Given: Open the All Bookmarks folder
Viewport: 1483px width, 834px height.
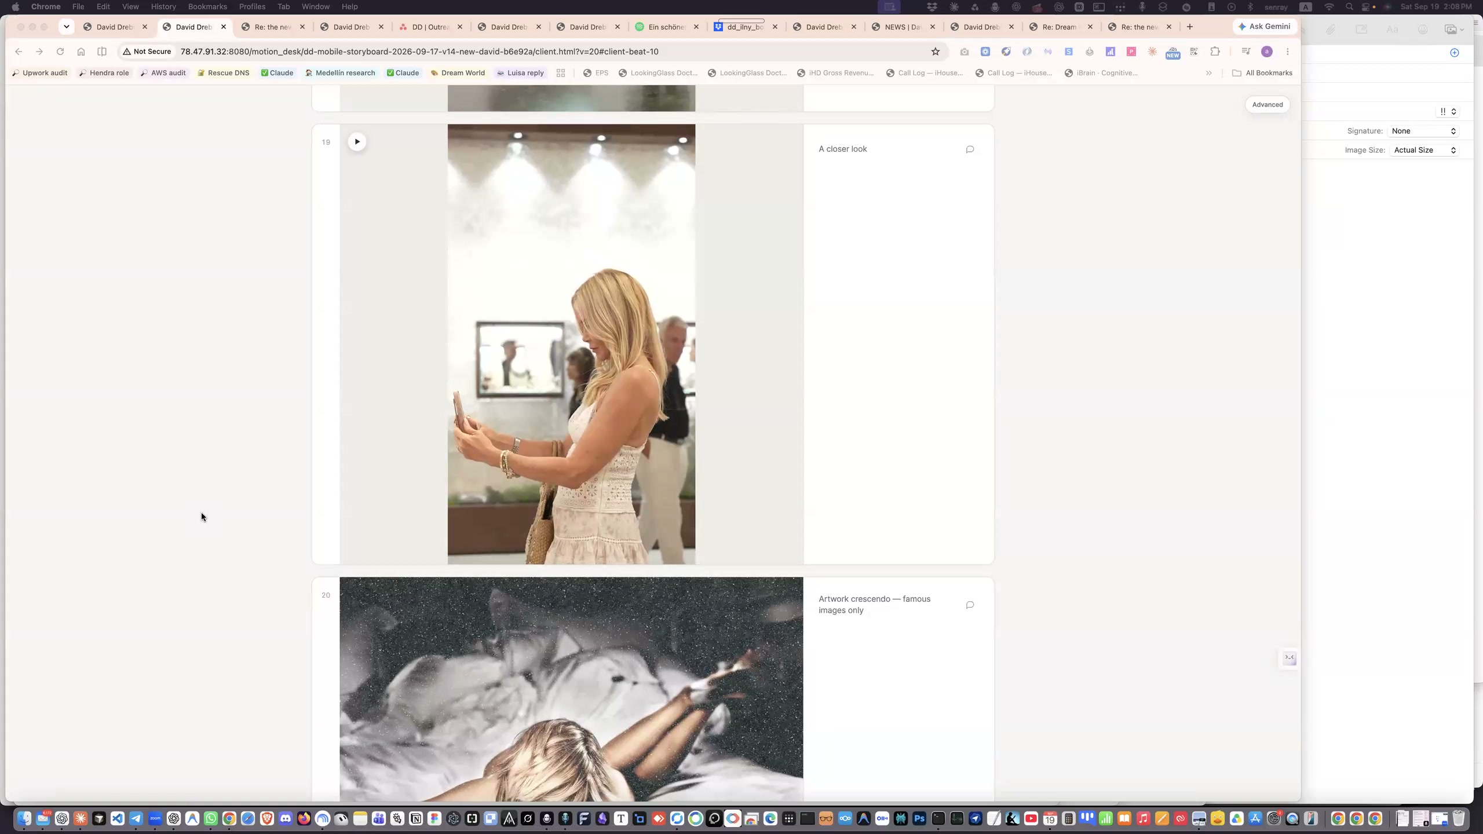Looking at the screenshot, I should (1262, 73).
